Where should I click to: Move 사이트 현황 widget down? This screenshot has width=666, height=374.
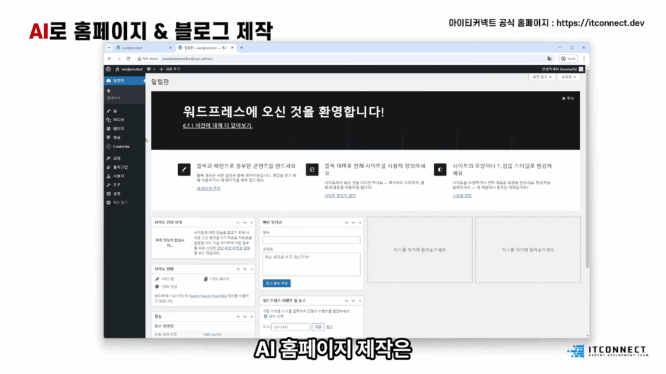tap(245, 269)
